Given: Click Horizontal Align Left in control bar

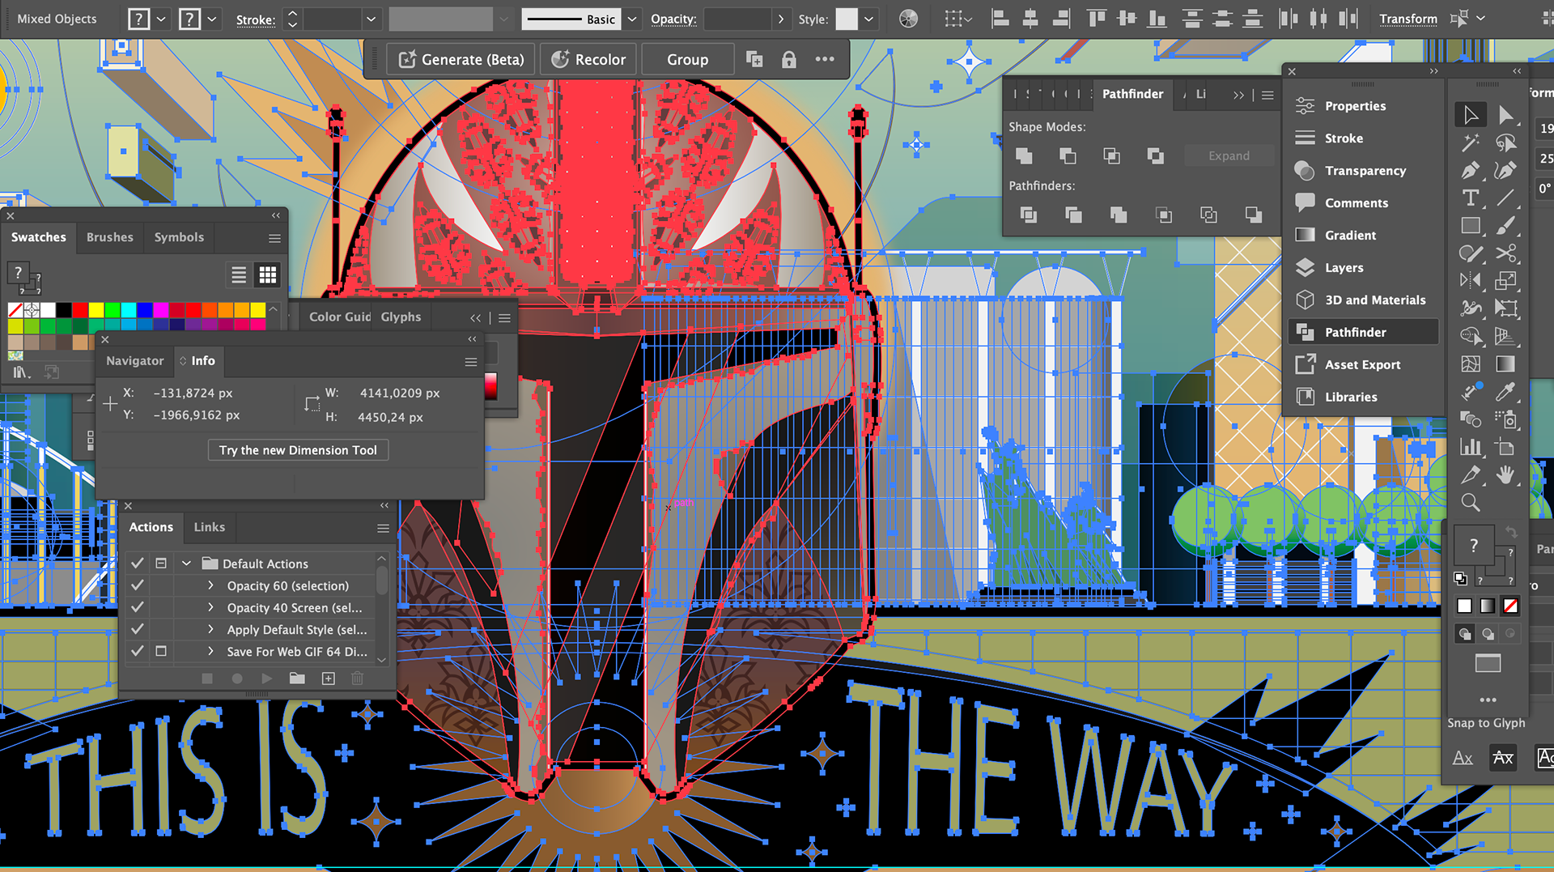Looking at the screenshot, I should tap(1000, 19).
